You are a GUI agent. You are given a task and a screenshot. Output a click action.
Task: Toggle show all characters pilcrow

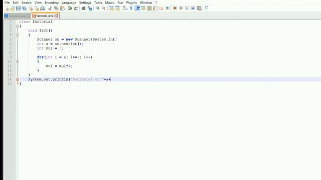pyautogui.click(x=131, y=8)
